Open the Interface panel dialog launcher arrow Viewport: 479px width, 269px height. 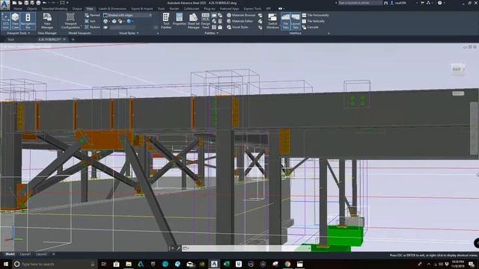click(x=329, y=33)
